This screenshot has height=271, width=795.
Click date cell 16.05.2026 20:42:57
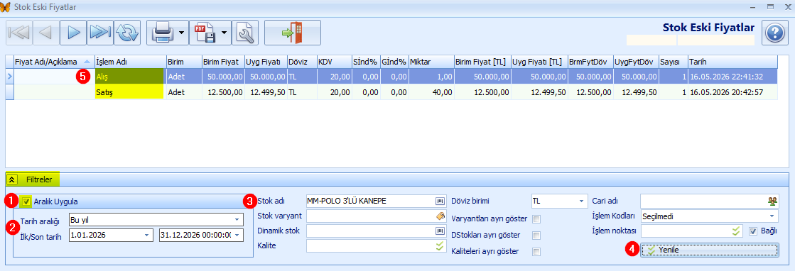click(732, 92)
